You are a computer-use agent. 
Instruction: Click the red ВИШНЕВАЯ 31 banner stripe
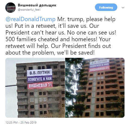coord(40,85)
